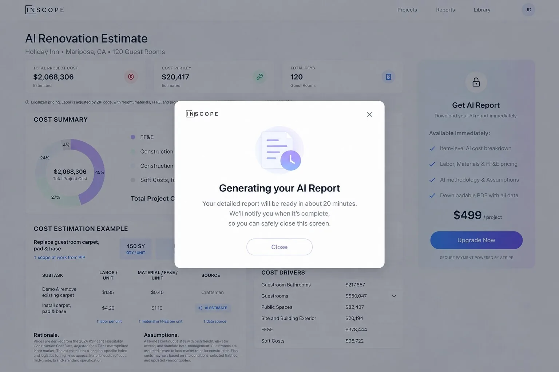Open the Library nav item
The height and width of the screenshot is (372, 559).
[x=482, y=10]
